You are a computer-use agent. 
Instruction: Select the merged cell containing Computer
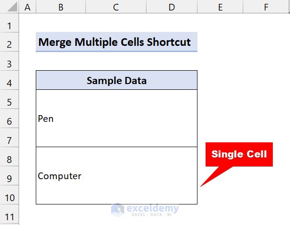pos(116,176)
